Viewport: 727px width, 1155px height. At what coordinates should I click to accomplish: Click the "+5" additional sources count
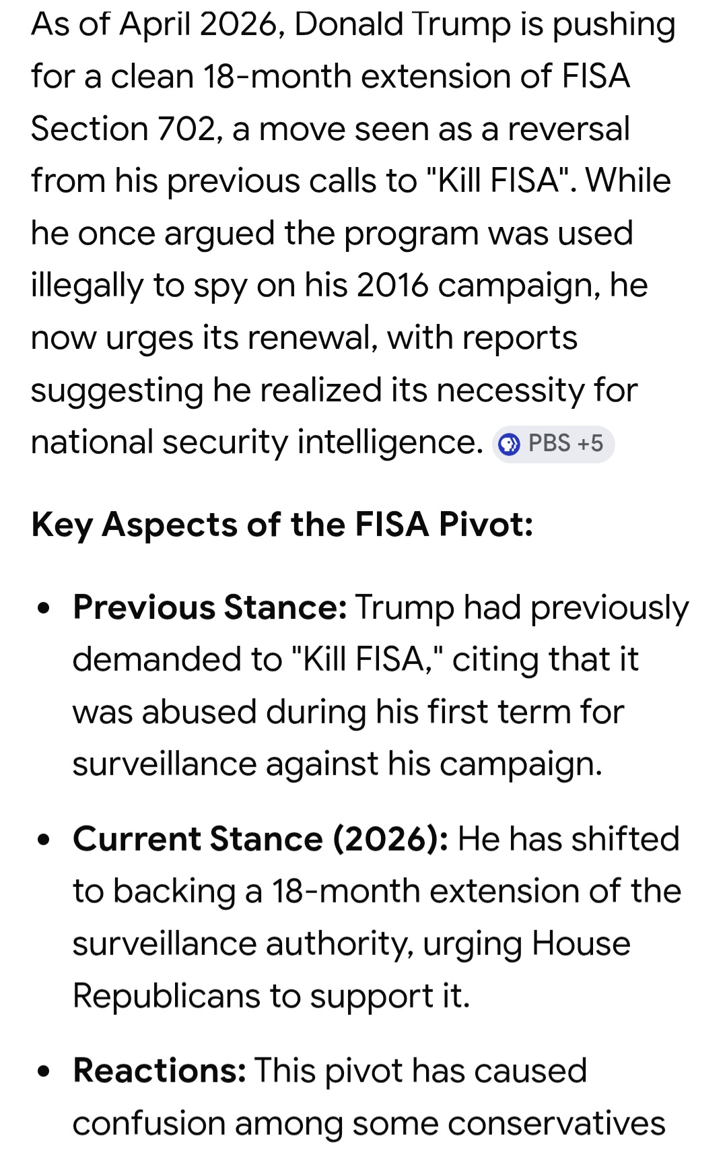pos(590,444)
